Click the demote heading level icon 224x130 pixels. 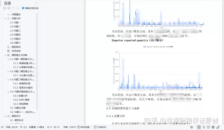tap(18, 8)
